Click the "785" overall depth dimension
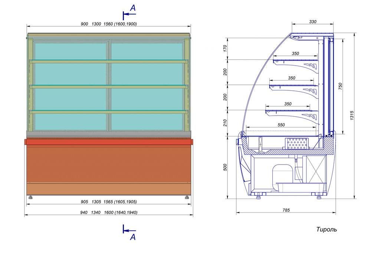Viewport: 371px width, 262px height. click(286, 210)
